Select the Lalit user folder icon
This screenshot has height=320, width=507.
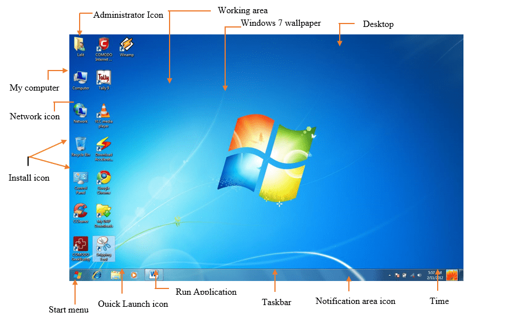pos(80,46)
